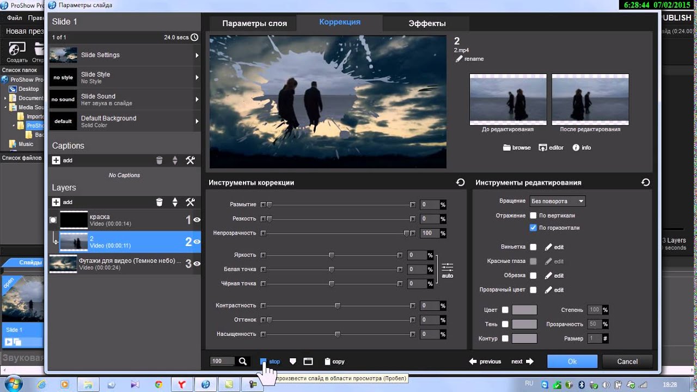Screen dimensions: 697x392
Task: Go to next slide
Action: point(522,362)
